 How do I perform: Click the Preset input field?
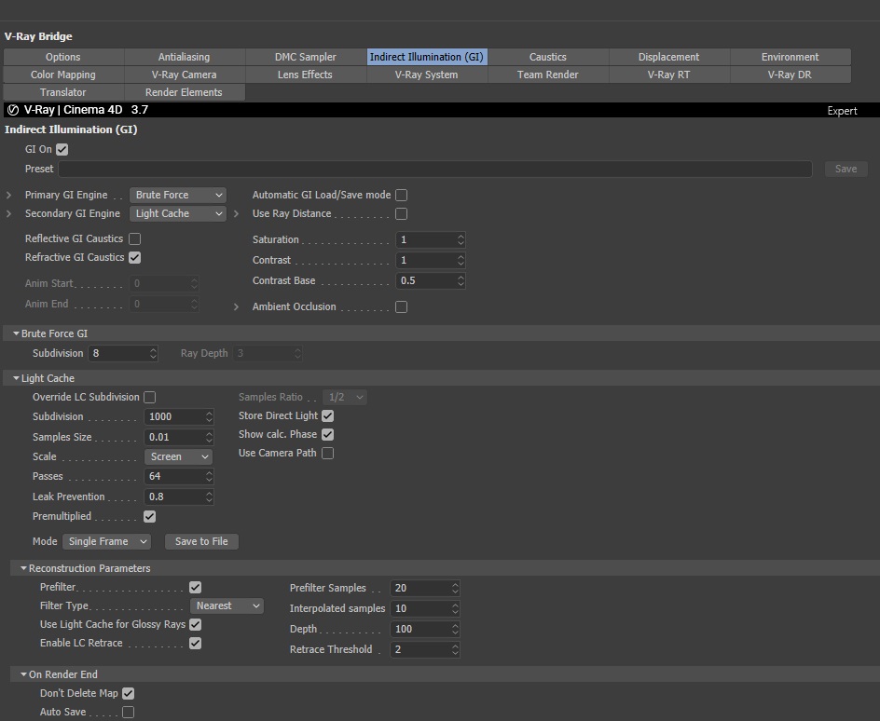pyautogui.click(x=435, y=169)
